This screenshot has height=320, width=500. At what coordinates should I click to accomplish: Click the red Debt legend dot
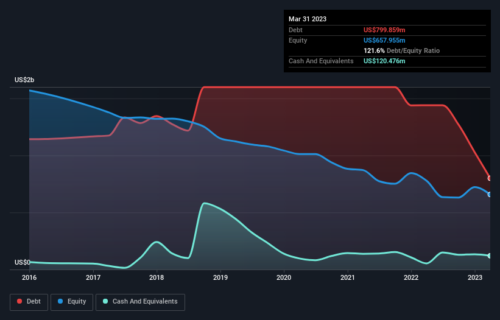click(x=19, y=301)
